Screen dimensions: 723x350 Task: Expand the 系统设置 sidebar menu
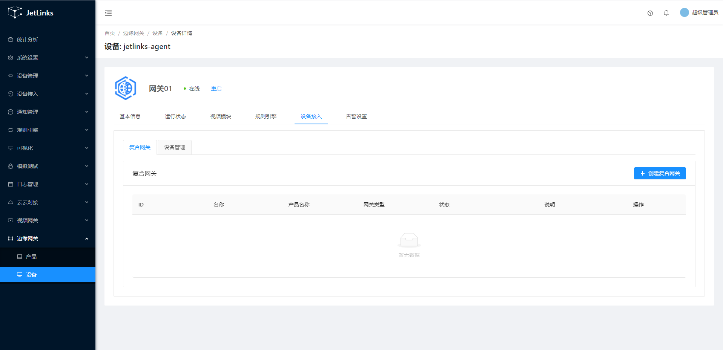click(x=48, y=58)
